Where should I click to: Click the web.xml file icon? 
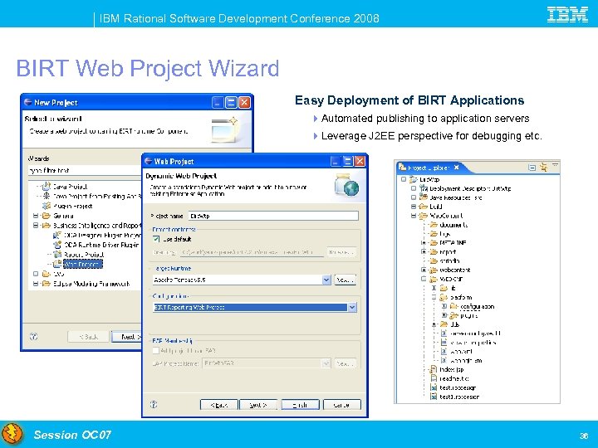tap(444, 351)
